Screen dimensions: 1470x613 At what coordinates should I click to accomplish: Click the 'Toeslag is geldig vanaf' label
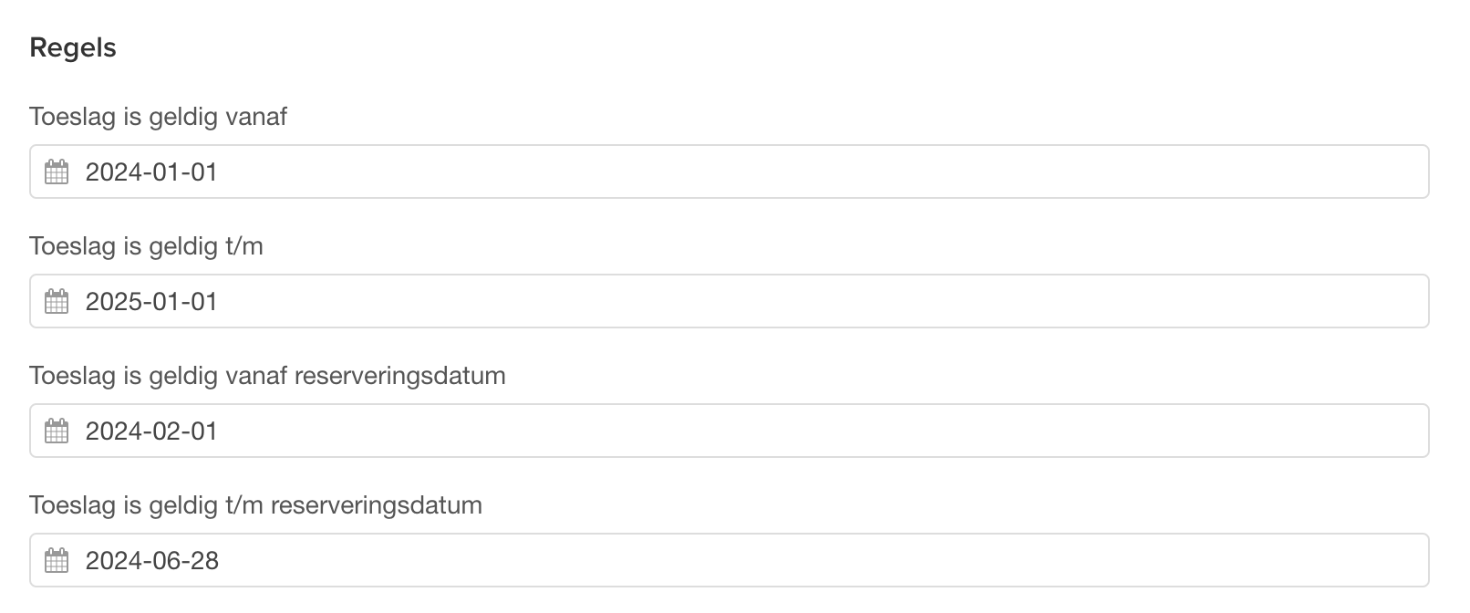[158, 117]
